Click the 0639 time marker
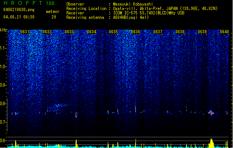Viewport: 233px width, 148px height. (202, 32)
